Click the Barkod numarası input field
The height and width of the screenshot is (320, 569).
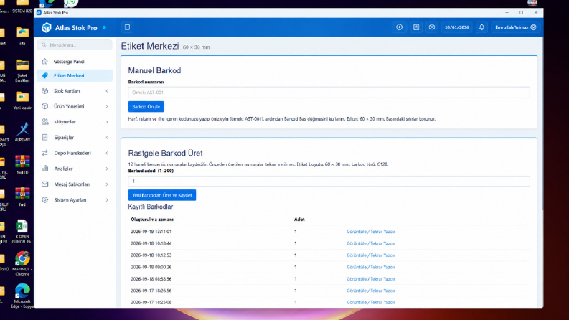pyautogui.click(x=329, y=93)
